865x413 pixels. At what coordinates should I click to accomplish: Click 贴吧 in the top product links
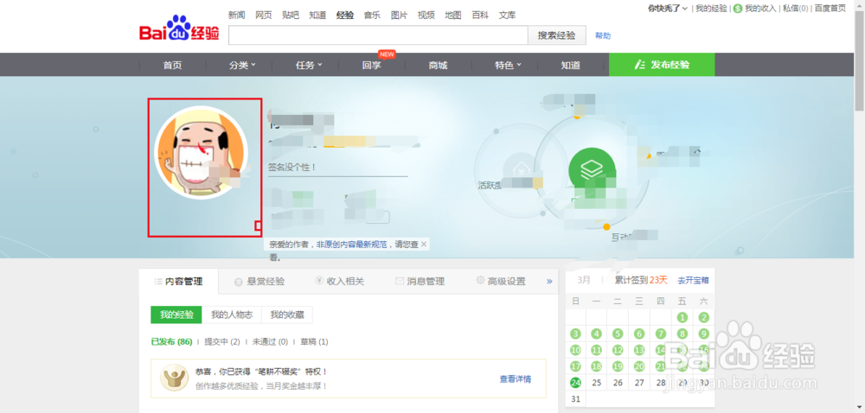pyautogui.click(x=291, y=16)
